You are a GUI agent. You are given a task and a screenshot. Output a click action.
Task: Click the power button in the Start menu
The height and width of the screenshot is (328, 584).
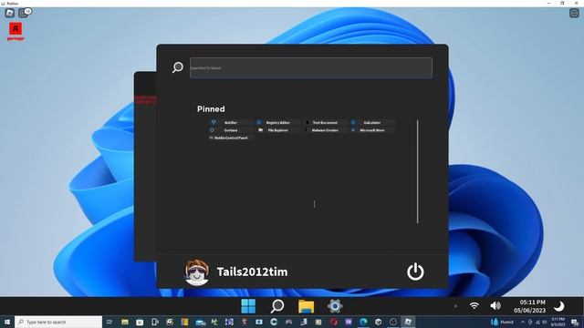pyautogui.click(x=415, y=272)
